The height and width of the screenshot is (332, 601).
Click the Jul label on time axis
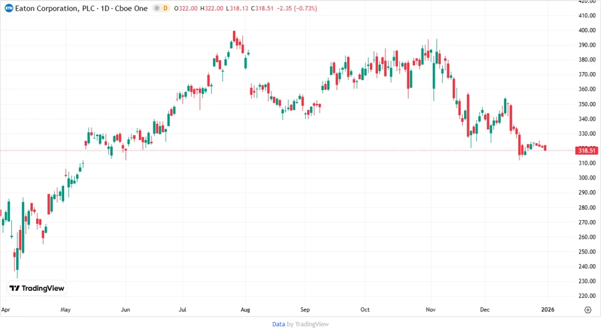(x=182, y=310)
